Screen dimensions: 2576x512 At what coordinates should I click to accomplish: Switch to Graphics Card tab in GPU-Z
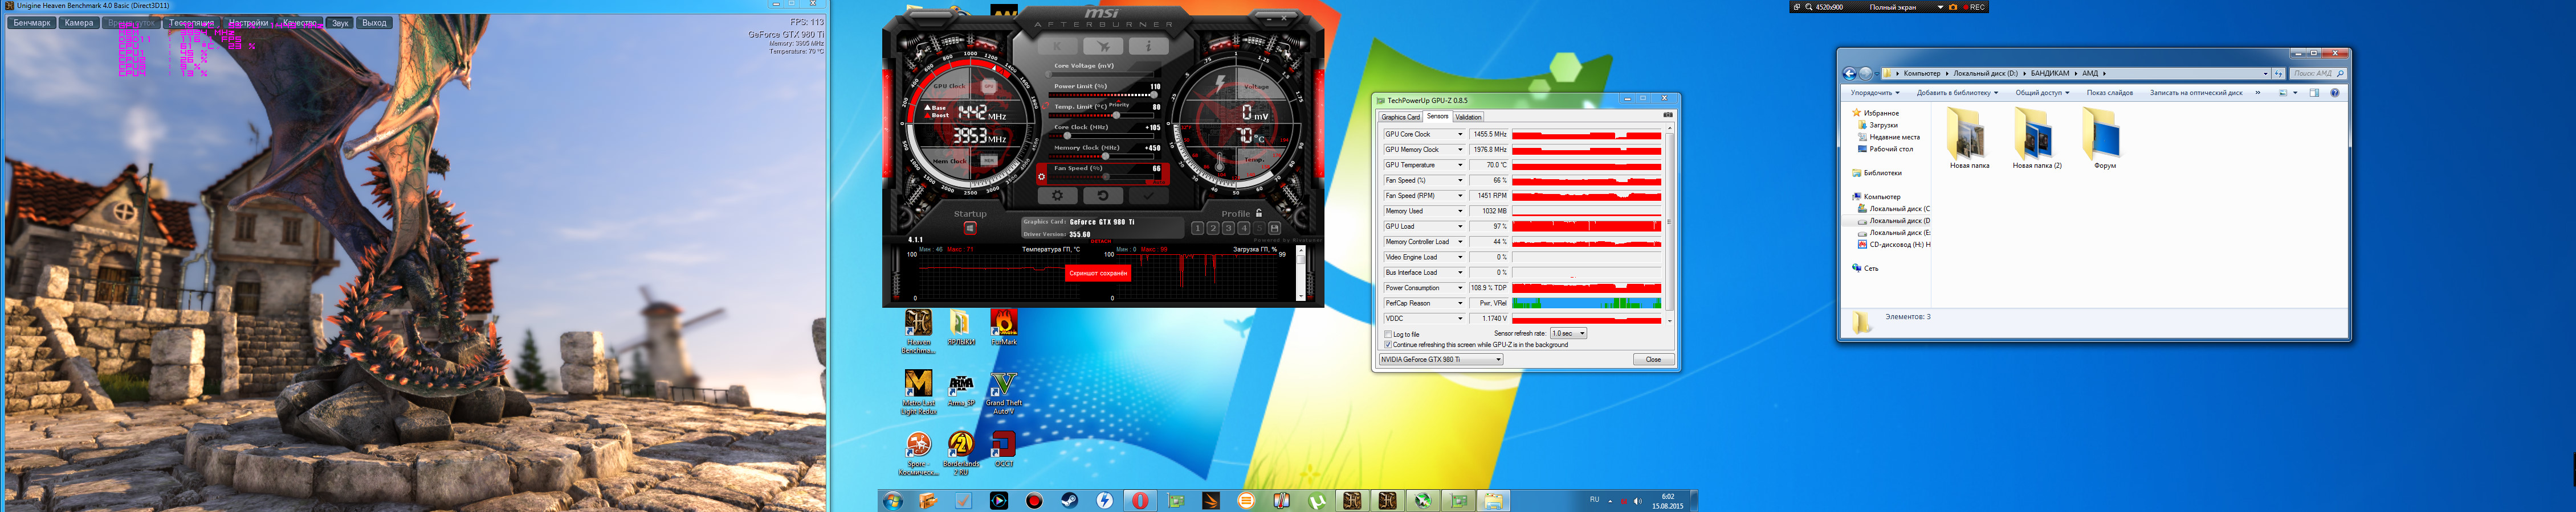pos(1400,117)
